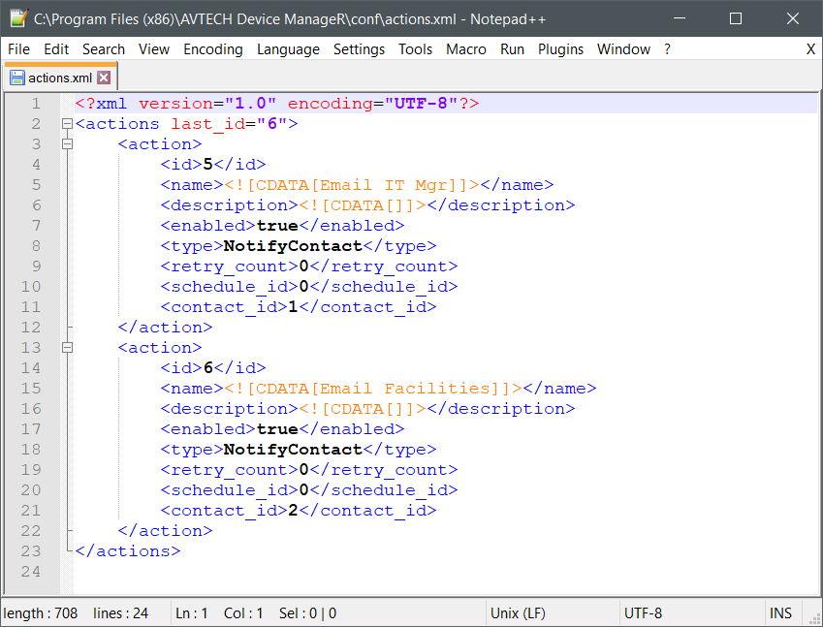Open the ? help menu
Screen dimensions: 823x627
(x=667, y=49)
